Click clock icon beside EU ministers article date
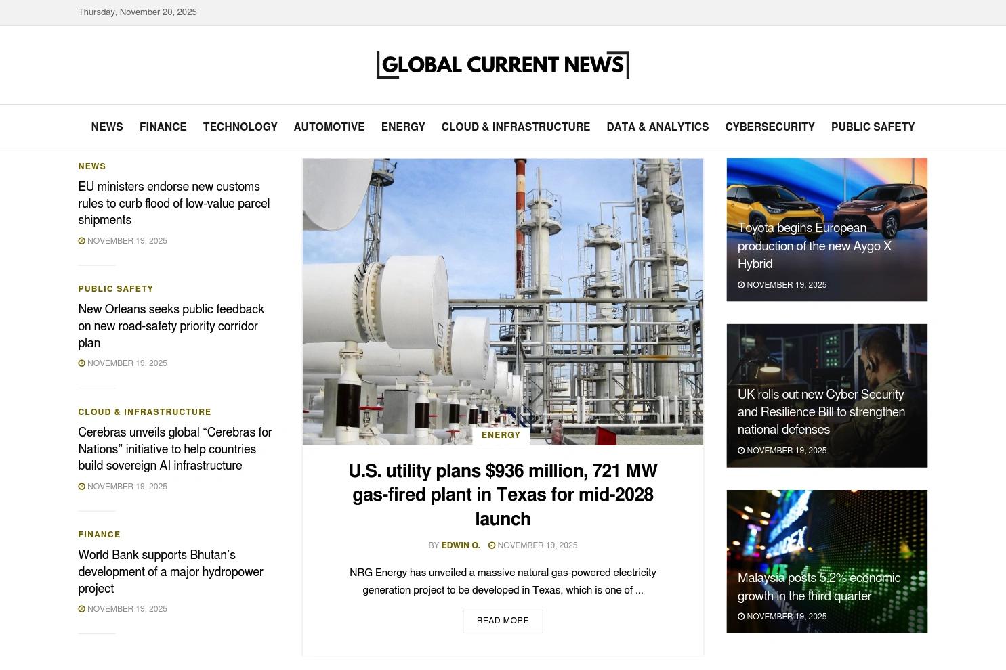The image size is (1006, 670). tap(82, 241)
